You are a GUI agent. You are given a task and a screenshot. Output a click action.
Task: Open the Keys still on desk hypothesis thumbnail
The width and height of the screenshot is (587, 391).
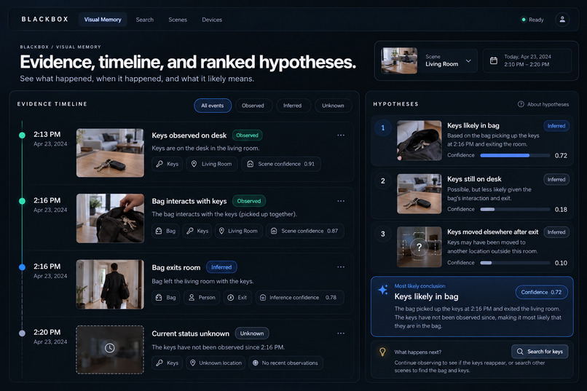click(x=419, y=194)
